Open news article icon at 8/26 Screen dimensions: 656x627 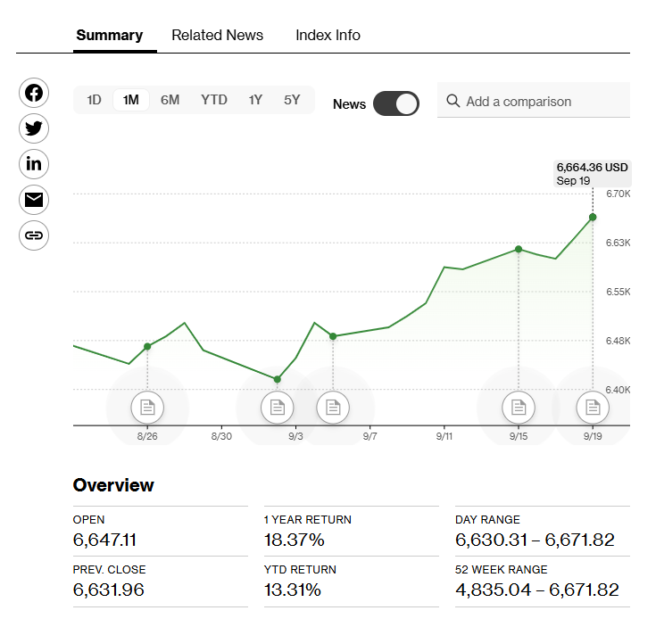pos(147,408)
